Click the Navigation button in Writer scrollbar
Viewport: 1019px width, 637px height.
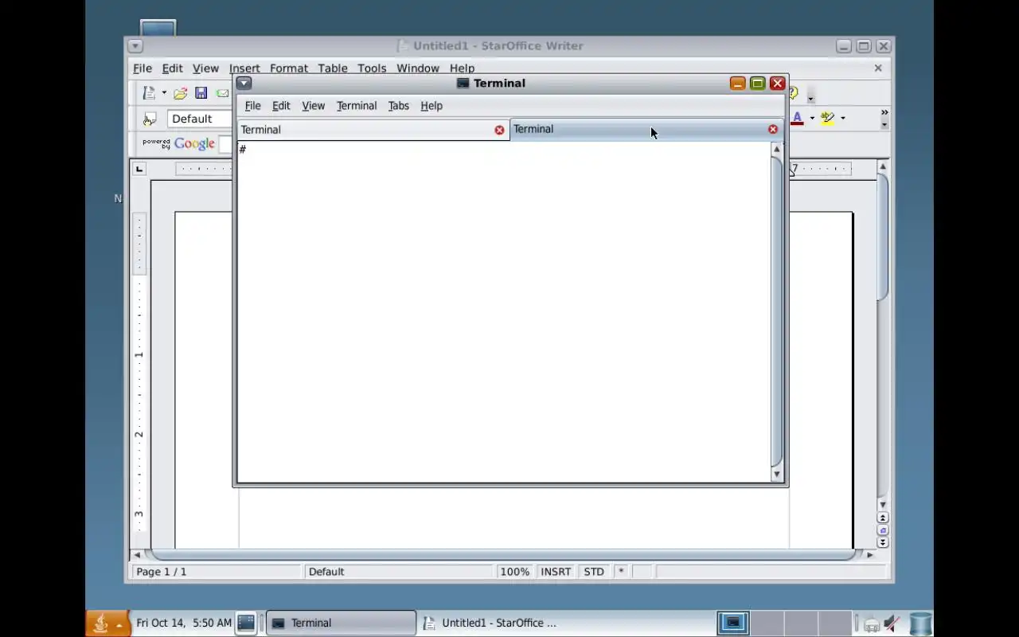coord(882,530)
